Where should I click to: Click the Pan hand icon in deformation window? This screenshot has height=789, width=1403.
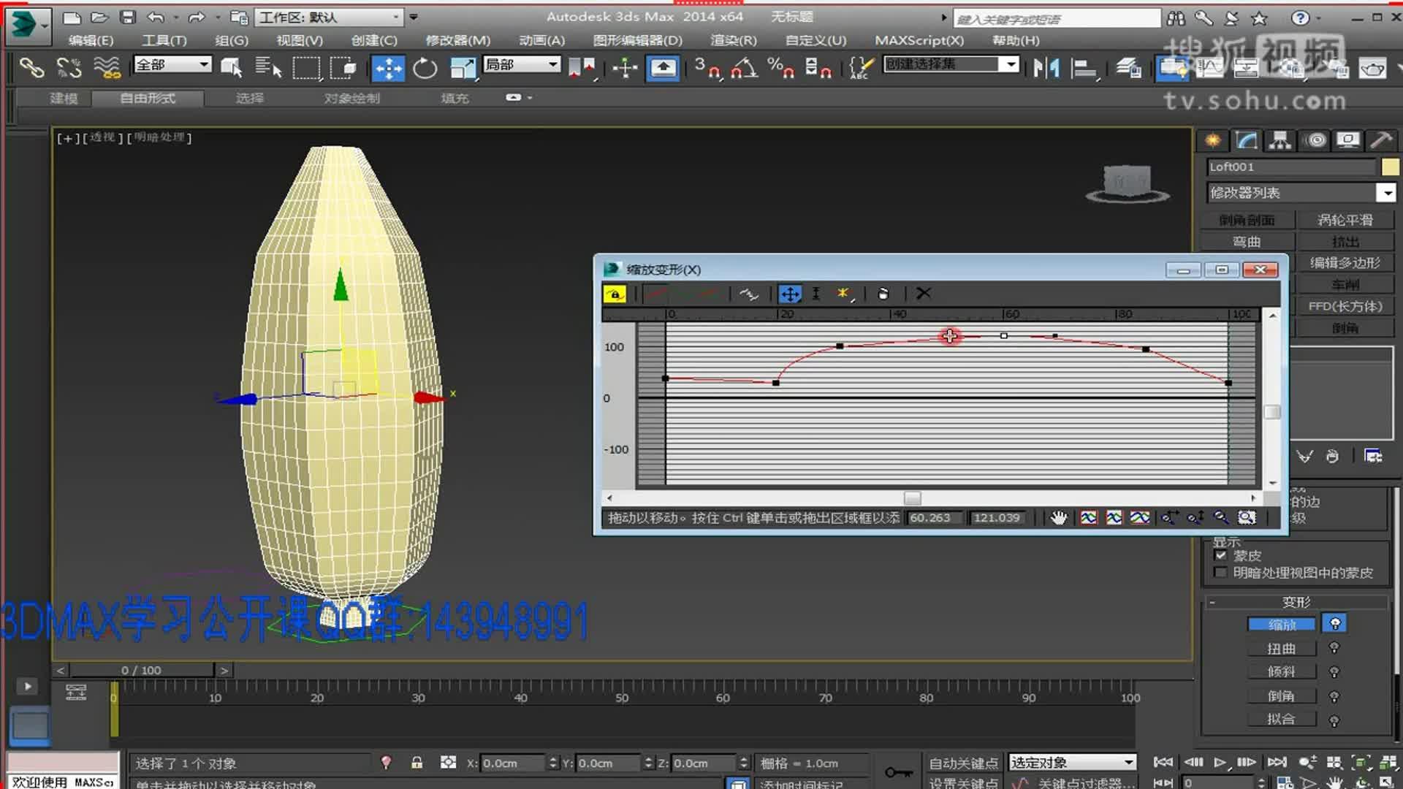[x=1059, y=518]
